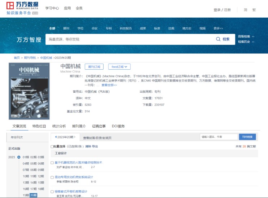Click the 刊内检索 button
Screen dimensions: 268x198
(x=247, y=137)
